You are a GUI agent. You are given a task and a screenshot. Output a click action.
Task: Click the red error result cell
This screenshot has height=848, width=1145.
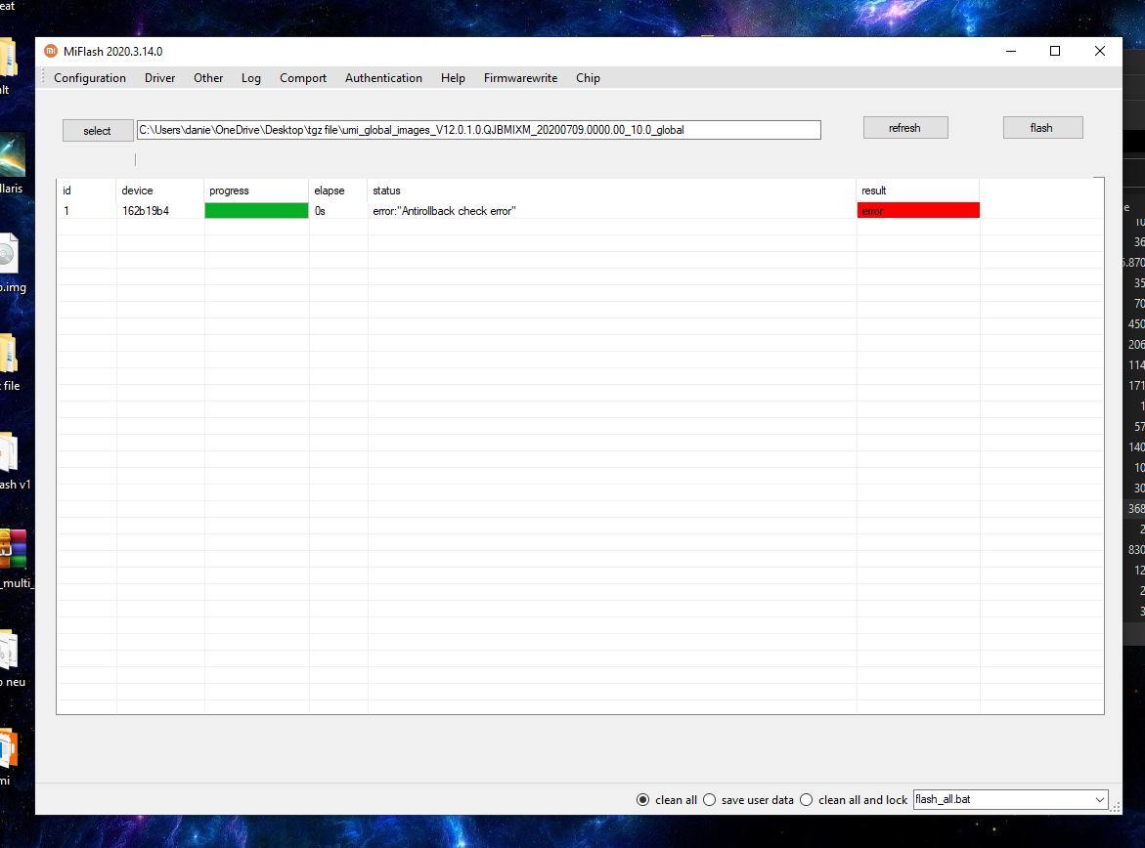coord(918,211)
